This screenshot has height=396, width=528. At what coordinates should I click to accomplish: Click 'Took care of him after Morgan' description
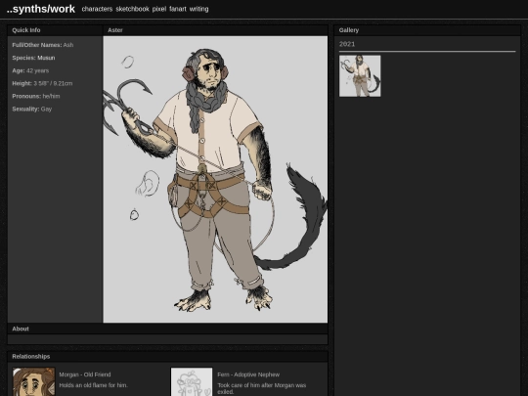pos(262,388)
